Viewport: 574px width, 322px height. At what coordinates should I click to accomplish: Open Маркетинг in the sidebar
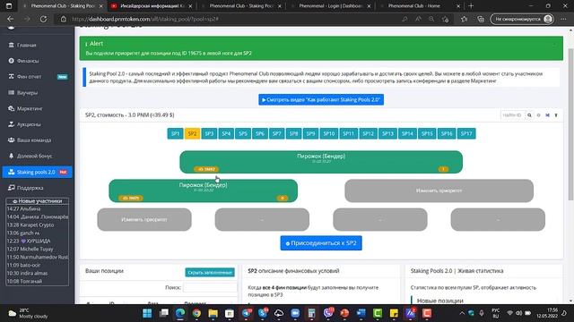tap(30, 108)
